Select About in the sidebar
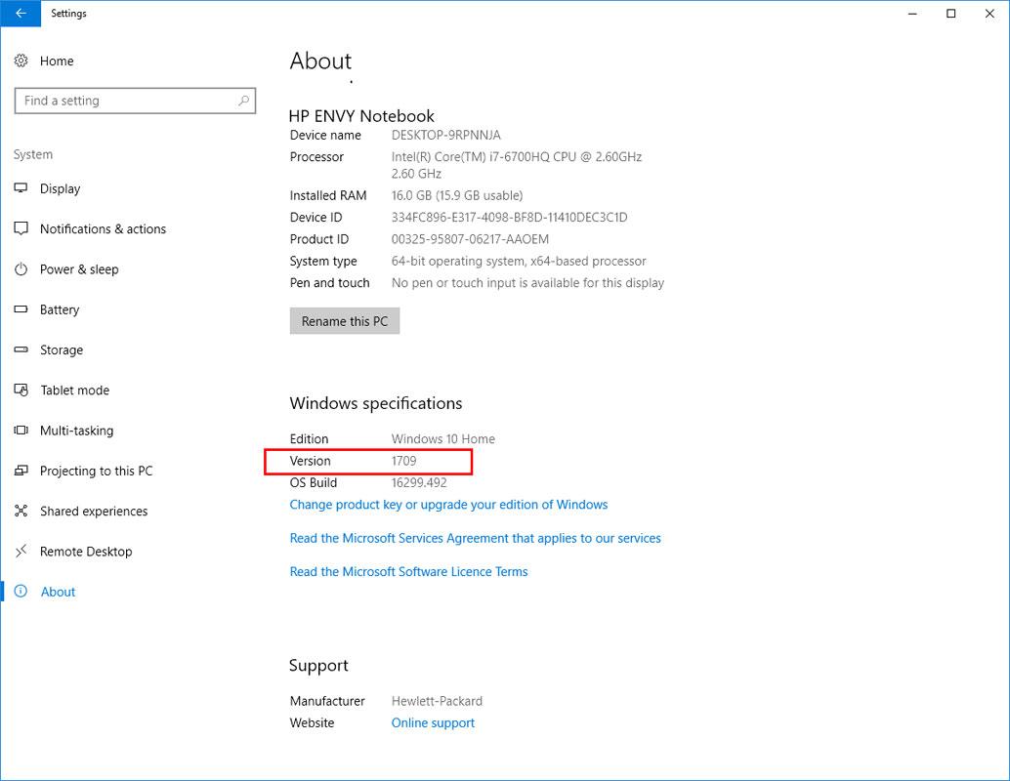1010x781 pixels. pos(58,592)
